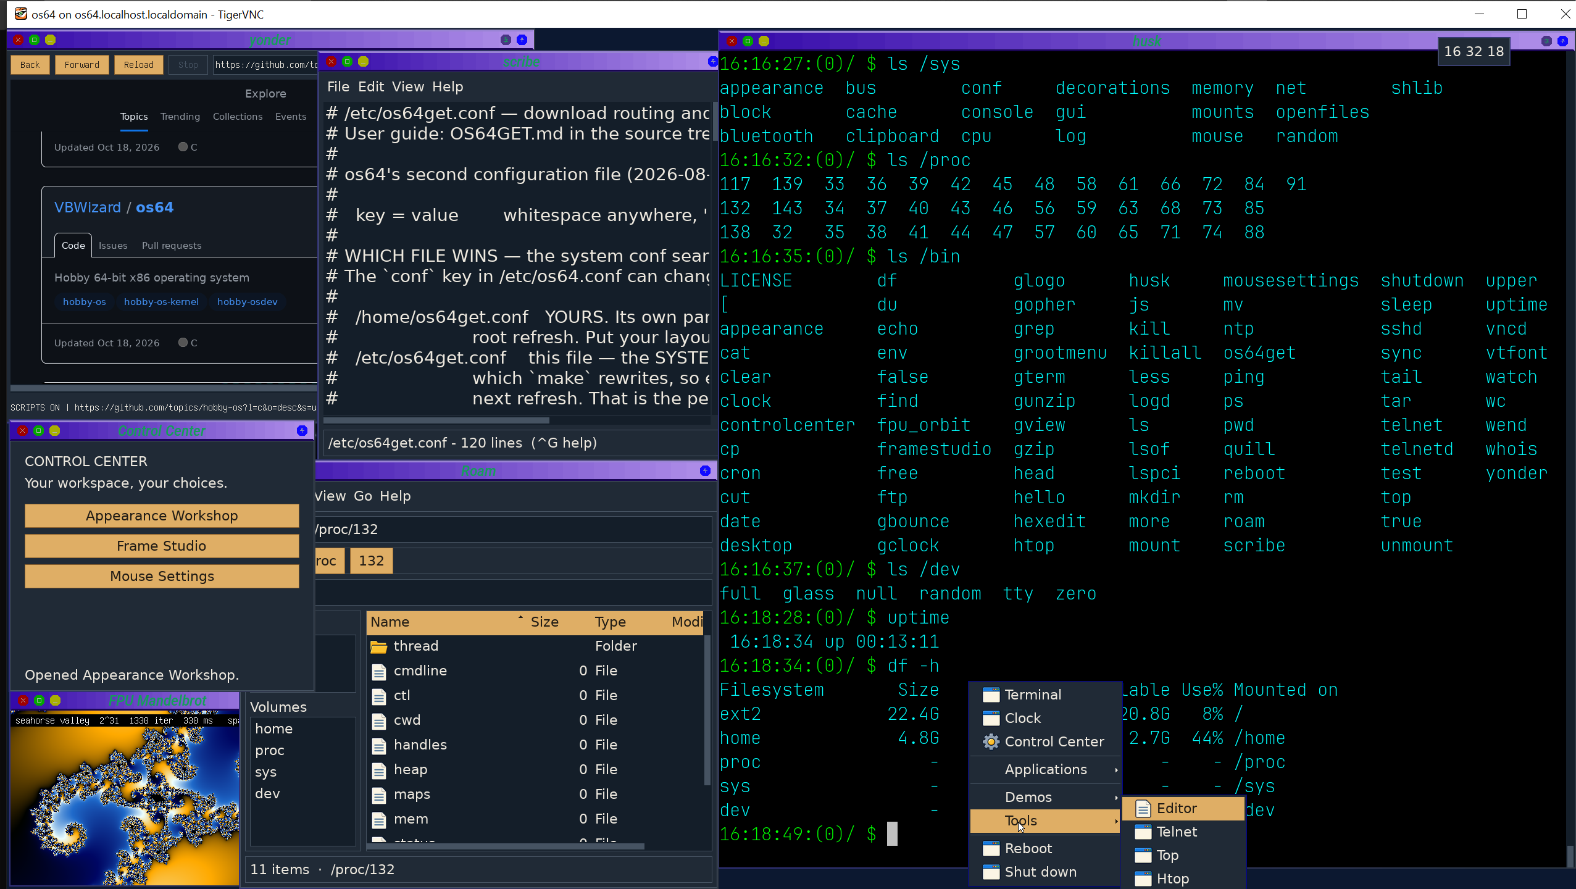The image size is (1576, 889).
Task: Click the blue plus button on husk titlebar
Action: click(x=1562, y=41)
